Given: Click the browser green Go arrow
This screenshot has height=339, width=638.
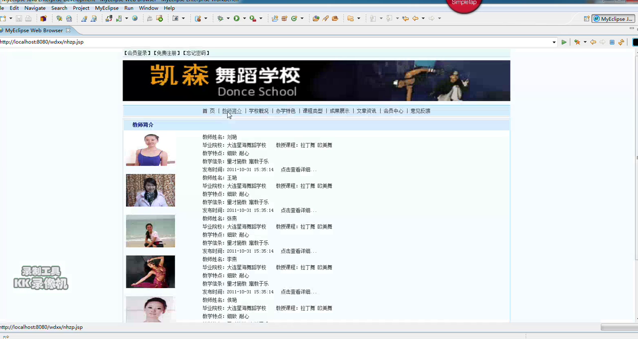Looking at the screenshot, I should click(x=564, y=42).
